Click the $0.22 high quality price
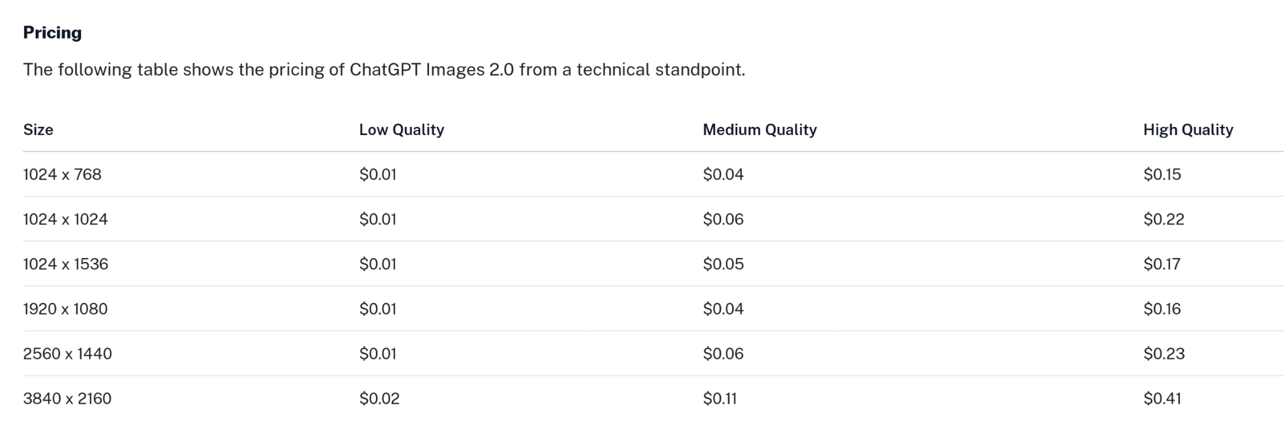The width and height of the screenshot is (1284, 446). (x=1163, y=219)
